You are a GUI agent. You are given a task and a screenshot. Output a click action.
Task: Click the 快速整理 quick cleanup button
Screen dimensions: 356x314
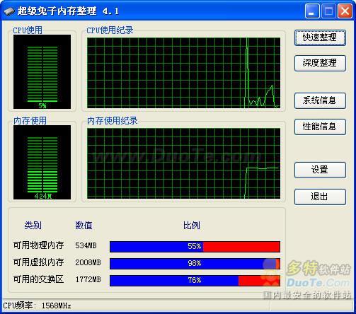tap(320, 37)
